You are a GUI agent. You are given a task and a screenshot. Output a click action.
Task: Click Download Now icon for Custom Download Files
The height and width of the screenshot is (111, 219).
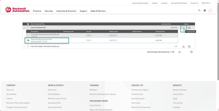click(x=183, y=28)
